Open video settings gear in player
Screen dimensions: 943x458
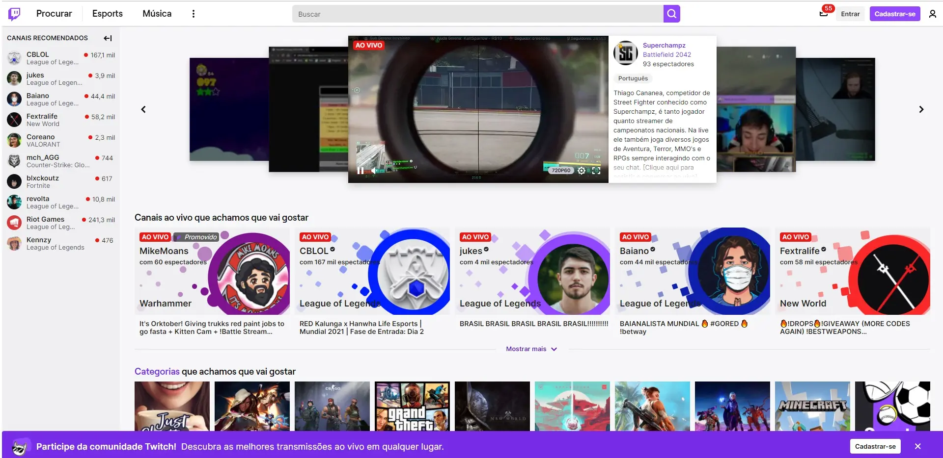(582, 171)
